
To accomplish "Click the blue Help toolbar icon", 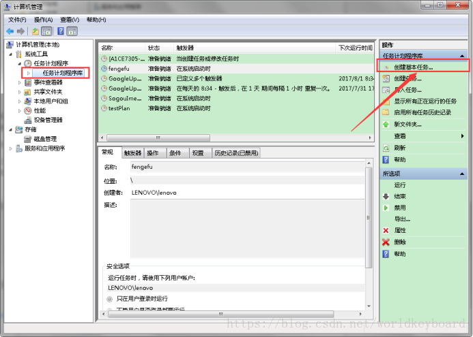I will point(61,31).
